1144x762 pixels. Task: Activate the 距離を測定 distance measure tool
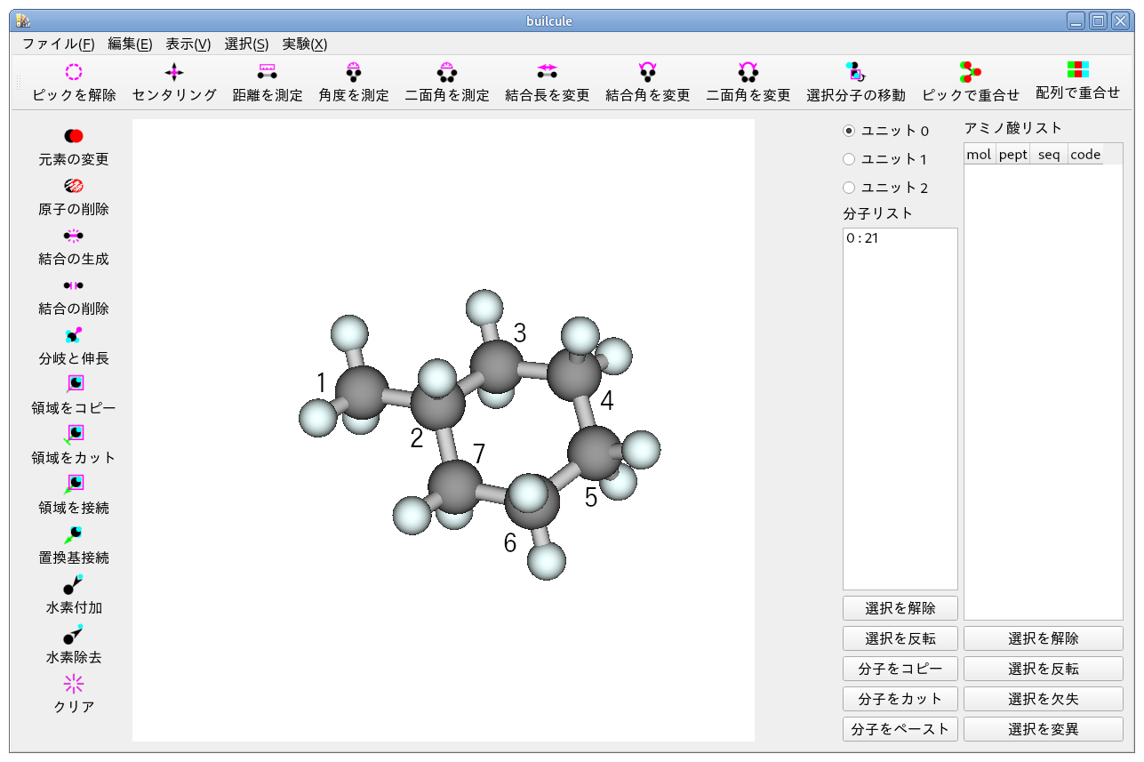(x=267, y=72)
